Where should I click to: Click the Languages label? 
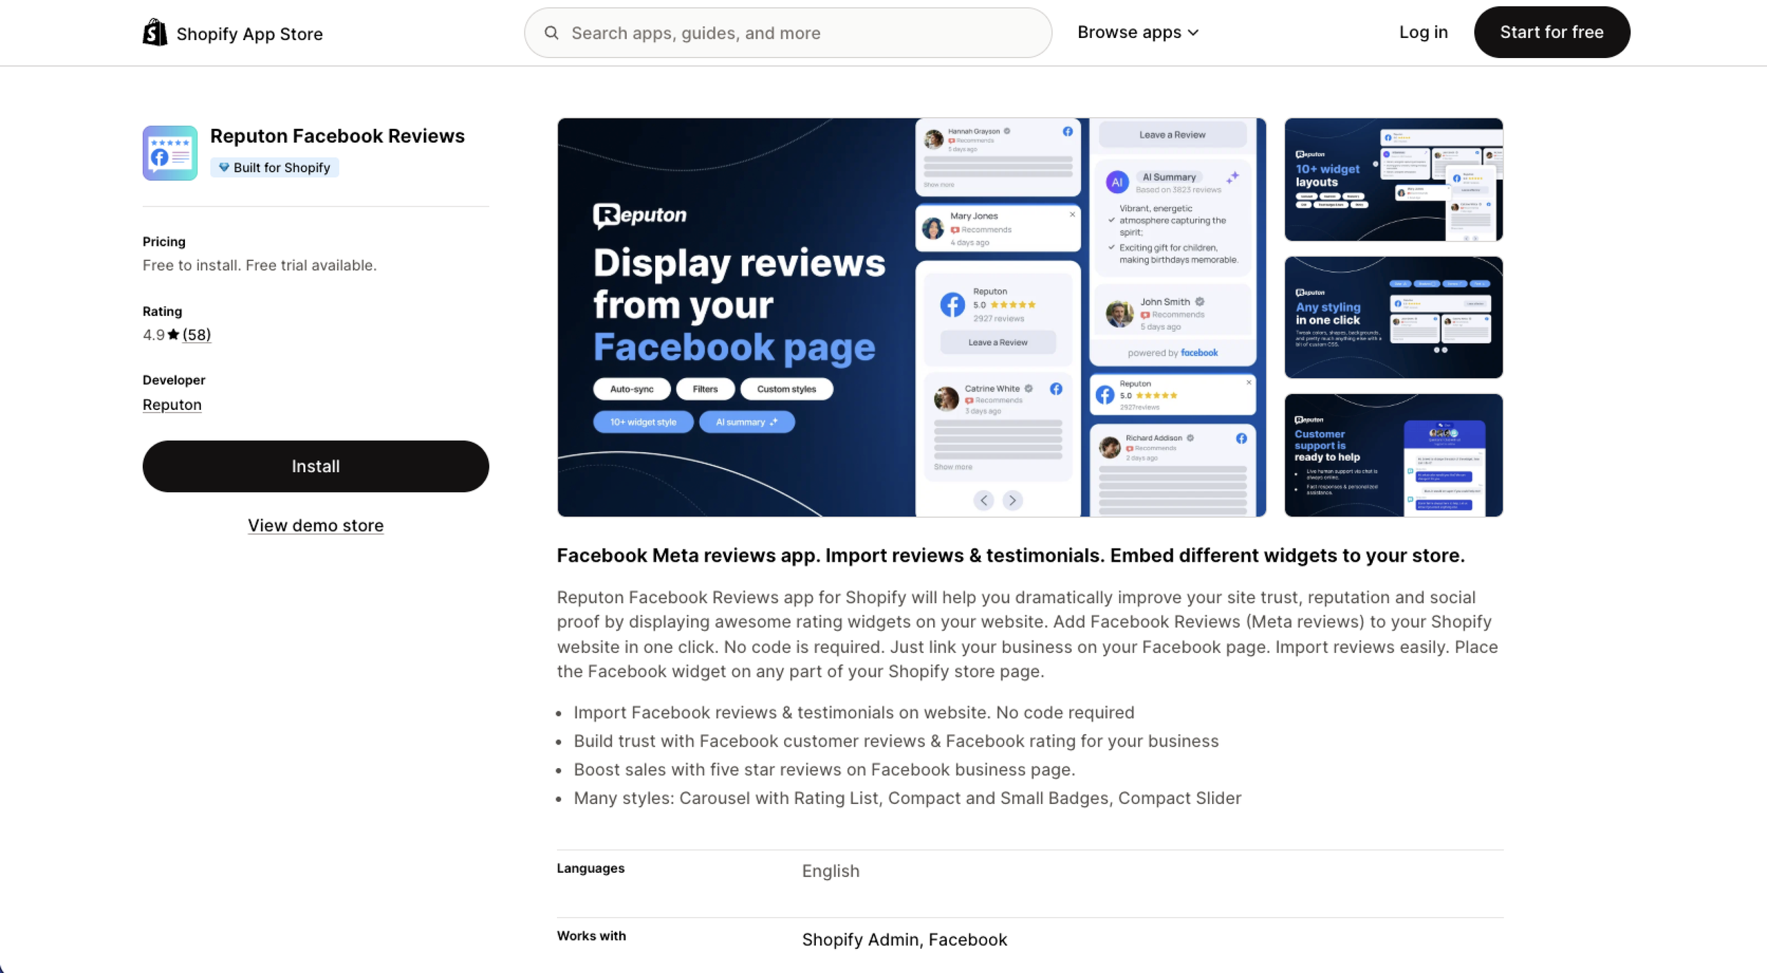591,868
